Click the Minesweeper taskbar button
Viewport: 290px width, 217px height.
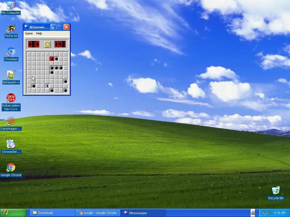[x=143, y=213]
